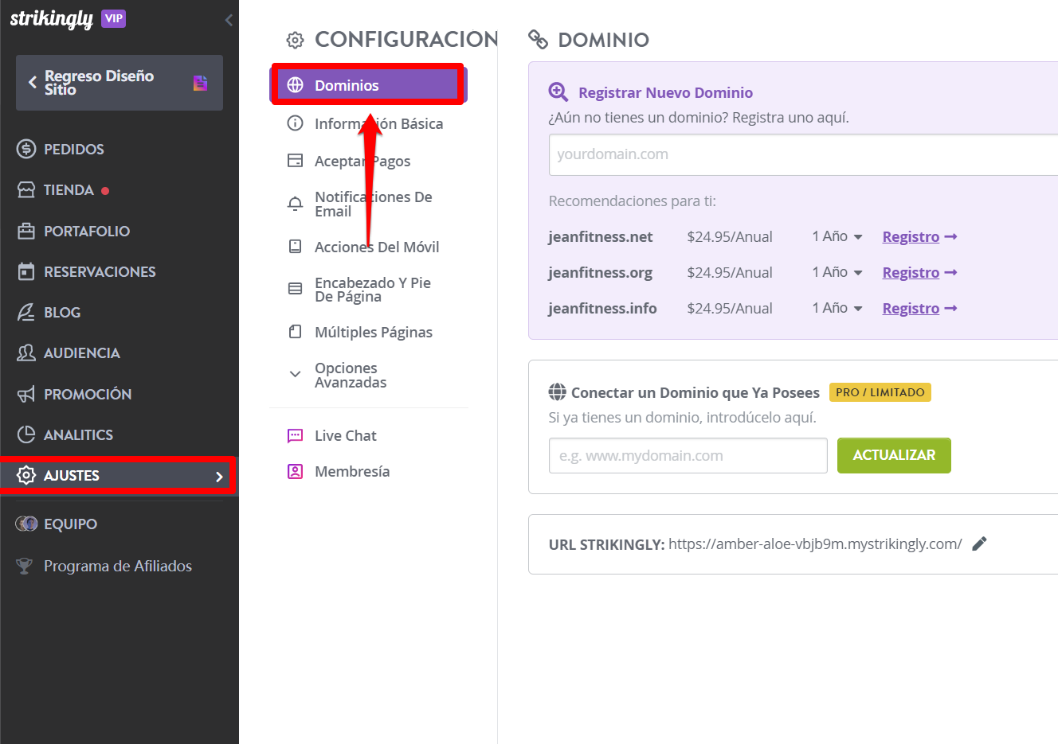The image size is (1058, 744).
Task: Click the Membresía person icon
Action: point(296,471)
